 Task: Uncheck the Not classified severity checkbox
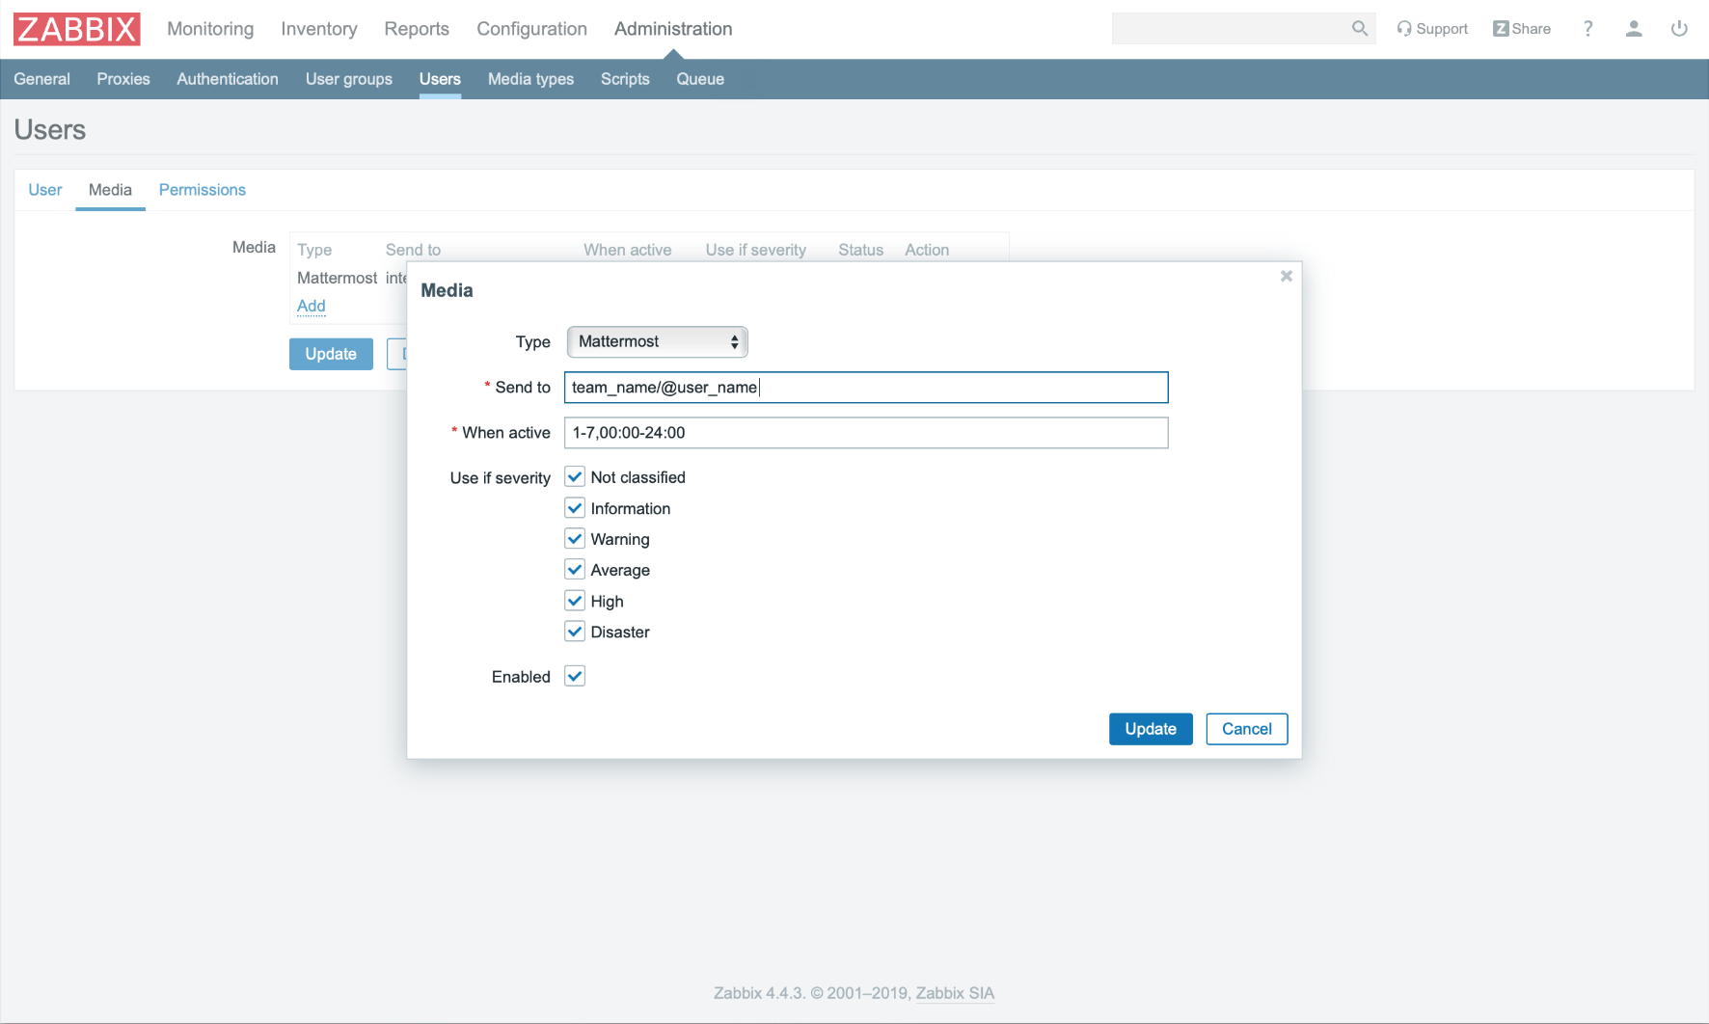click(x=575, y=477)
